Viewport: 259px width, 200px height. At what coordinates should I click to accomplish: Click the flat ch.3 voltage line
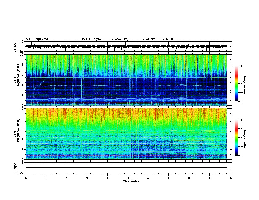click(126, 168)
